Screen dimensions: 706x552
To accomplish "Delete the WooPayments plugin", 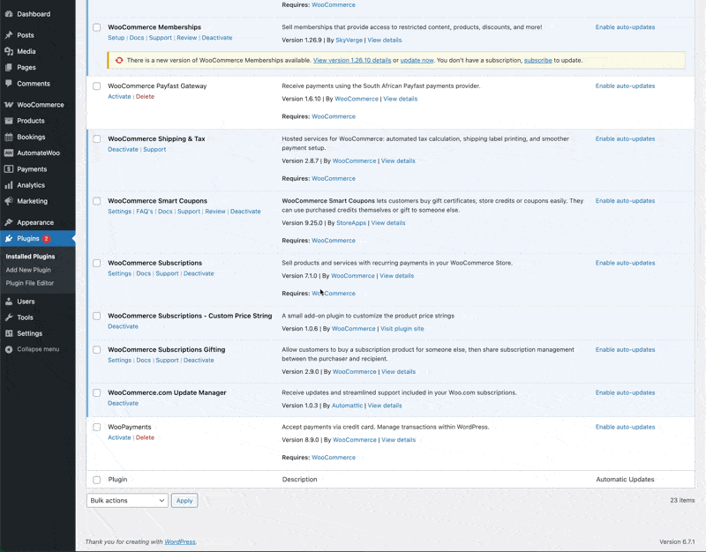I will (145, 437).
